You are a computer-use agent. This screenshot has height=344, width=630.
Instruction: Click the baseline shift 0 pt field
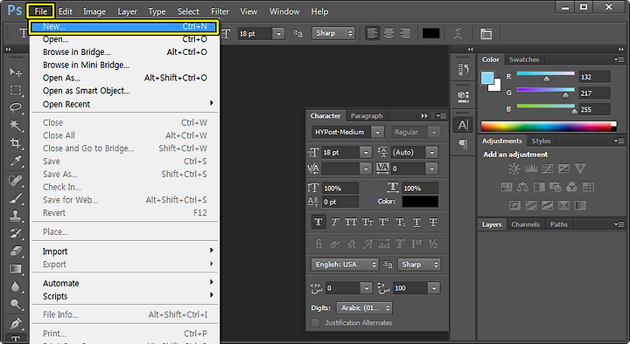tap(340, 202)
